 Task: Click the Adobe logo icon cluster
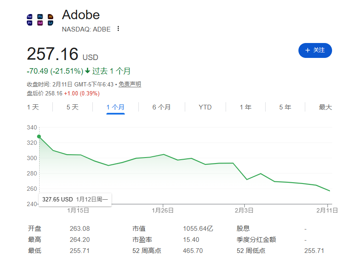point(40,20)
